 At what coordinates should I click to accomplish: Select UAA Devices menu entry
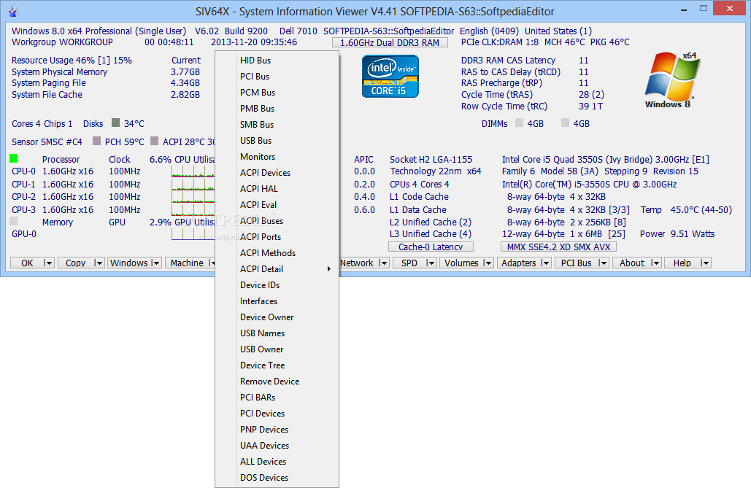tap(277, 446)
